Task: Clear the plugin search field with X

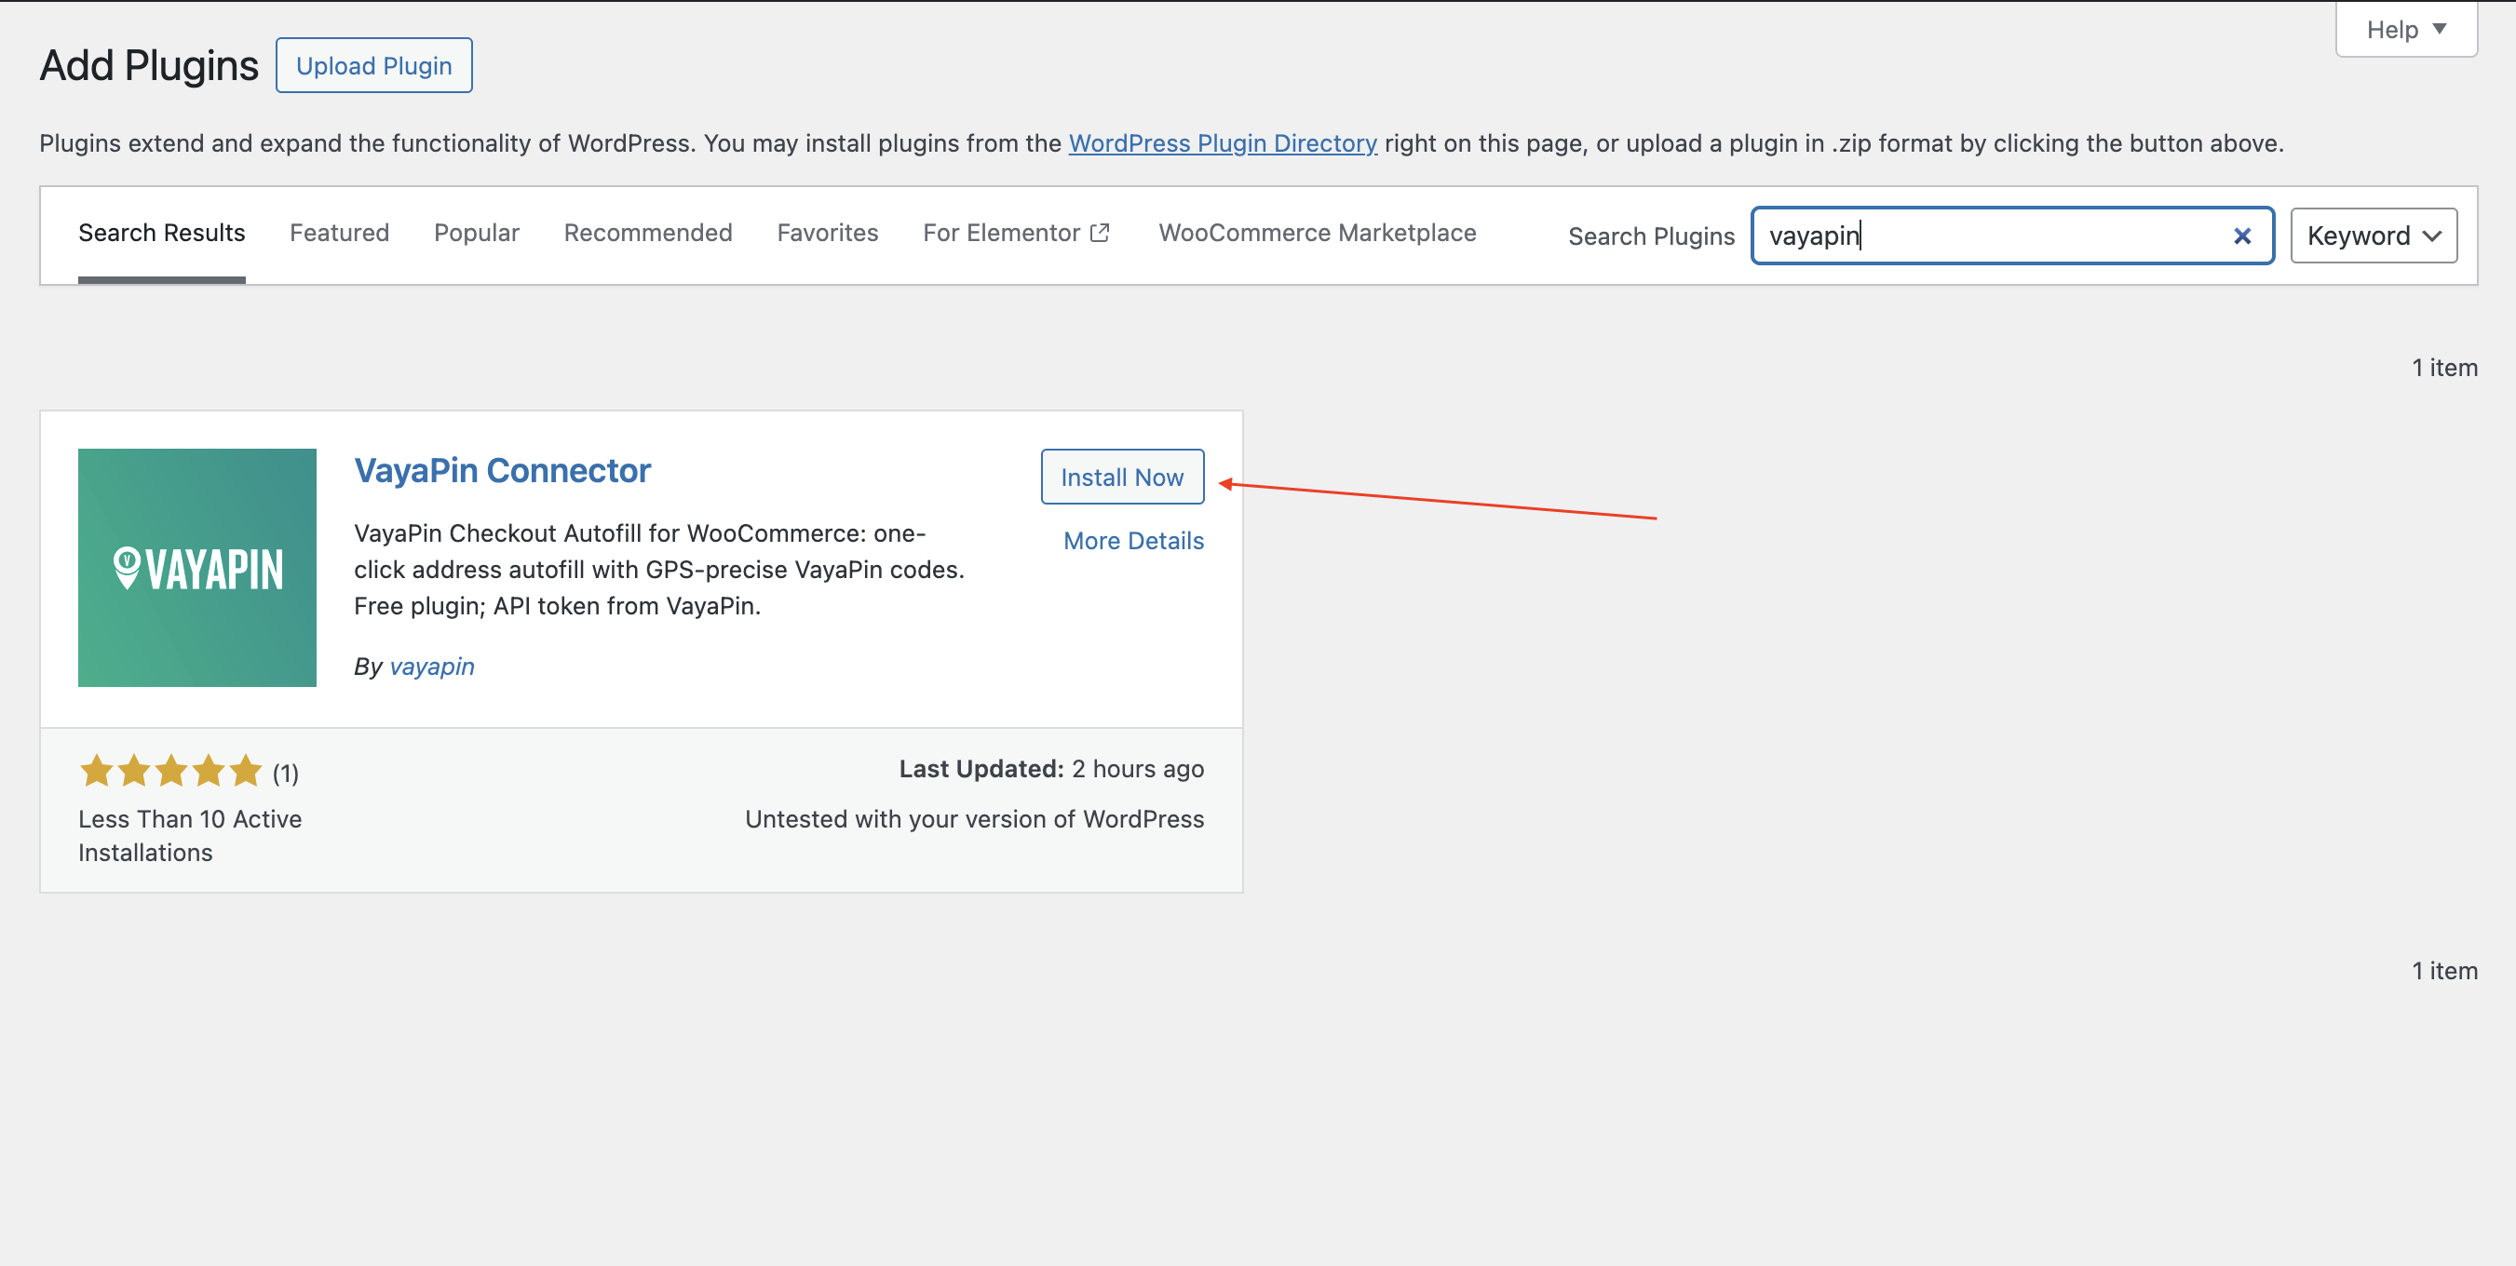Action: coord(2241,236)
